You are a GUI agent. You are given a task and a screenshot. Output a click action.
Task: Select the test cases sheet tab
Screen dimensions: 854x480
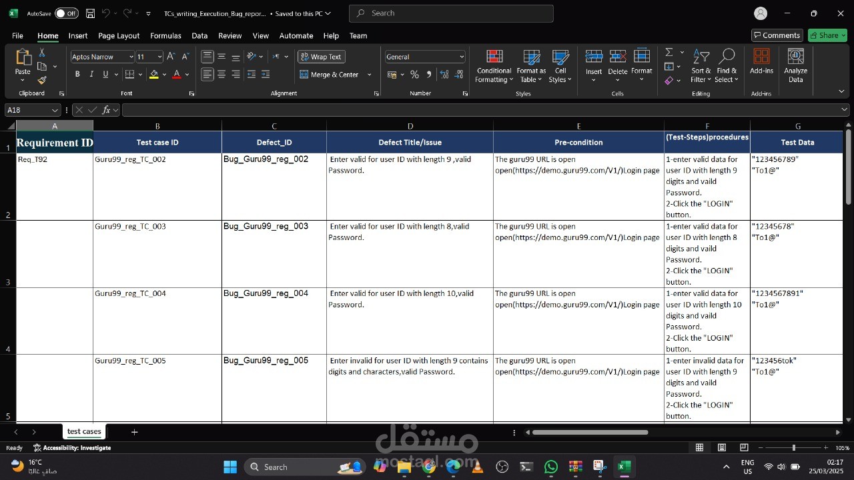click(x=84, y=431)
